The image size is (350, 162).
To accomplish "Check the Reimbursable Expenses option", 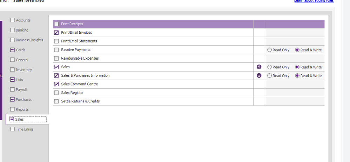I will (56, 58).
